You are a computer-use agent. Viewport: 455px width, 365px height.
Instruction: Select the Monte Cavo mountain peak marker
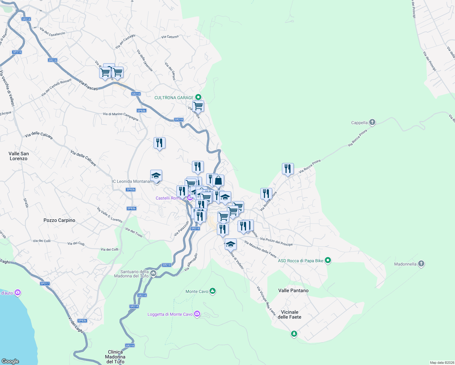pos(212,290)
